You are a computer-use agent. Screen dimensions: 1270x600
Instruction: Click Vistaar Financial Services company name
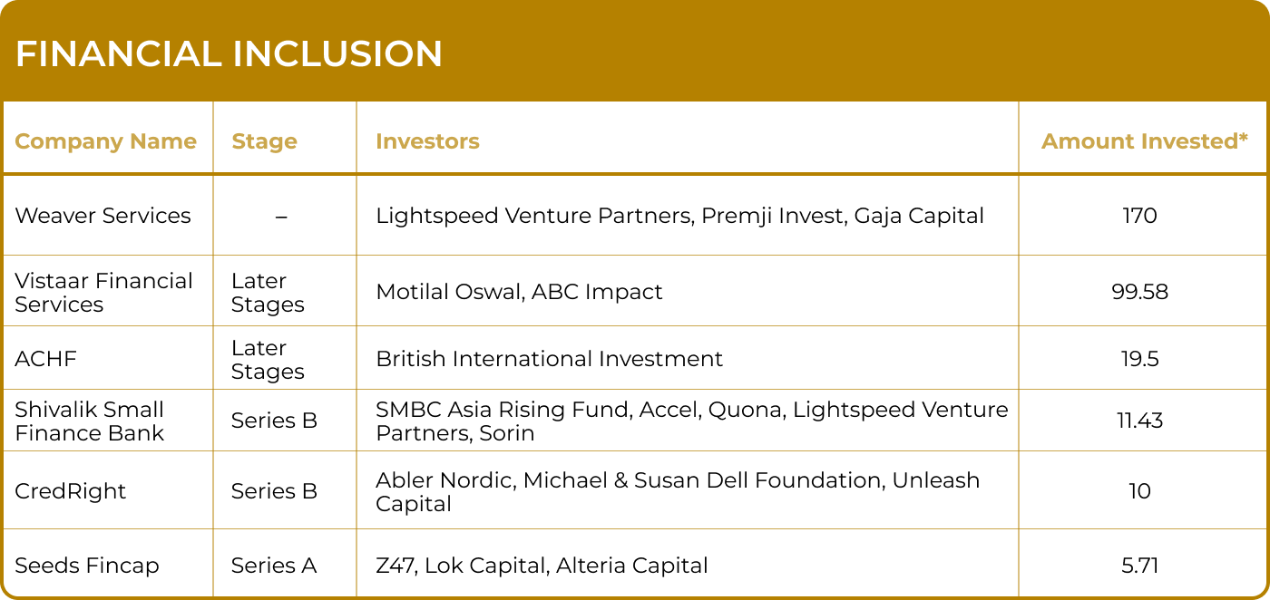104,293
